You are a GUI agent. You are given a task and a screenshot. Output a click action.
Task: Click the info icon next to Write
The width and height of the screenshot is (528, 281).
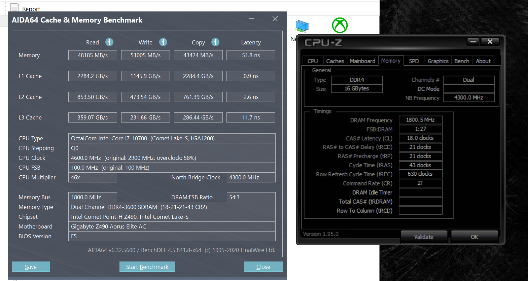[x=163, y=42]
